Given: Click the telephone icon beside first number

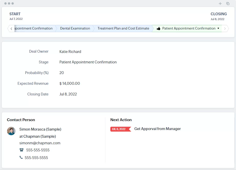Looking at the screenshot, I should pos(21,150).
